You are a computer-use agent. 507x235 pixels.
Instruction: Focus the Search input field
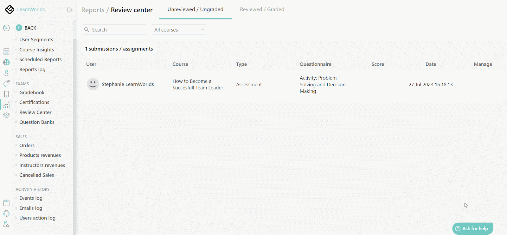pos(117,30)
